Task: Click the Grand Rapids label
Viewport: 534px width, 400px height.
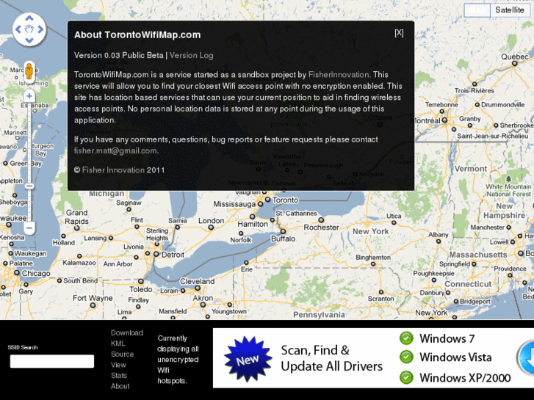Action: click(77, 217)
